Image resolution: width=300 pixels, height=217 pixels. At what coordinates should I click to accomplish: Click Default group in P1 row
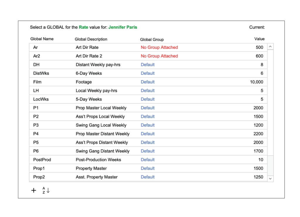coord(148,108)
